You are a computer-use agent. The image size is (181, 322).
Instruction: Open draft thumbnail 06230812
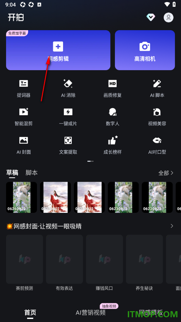click(x=123, y=197)
